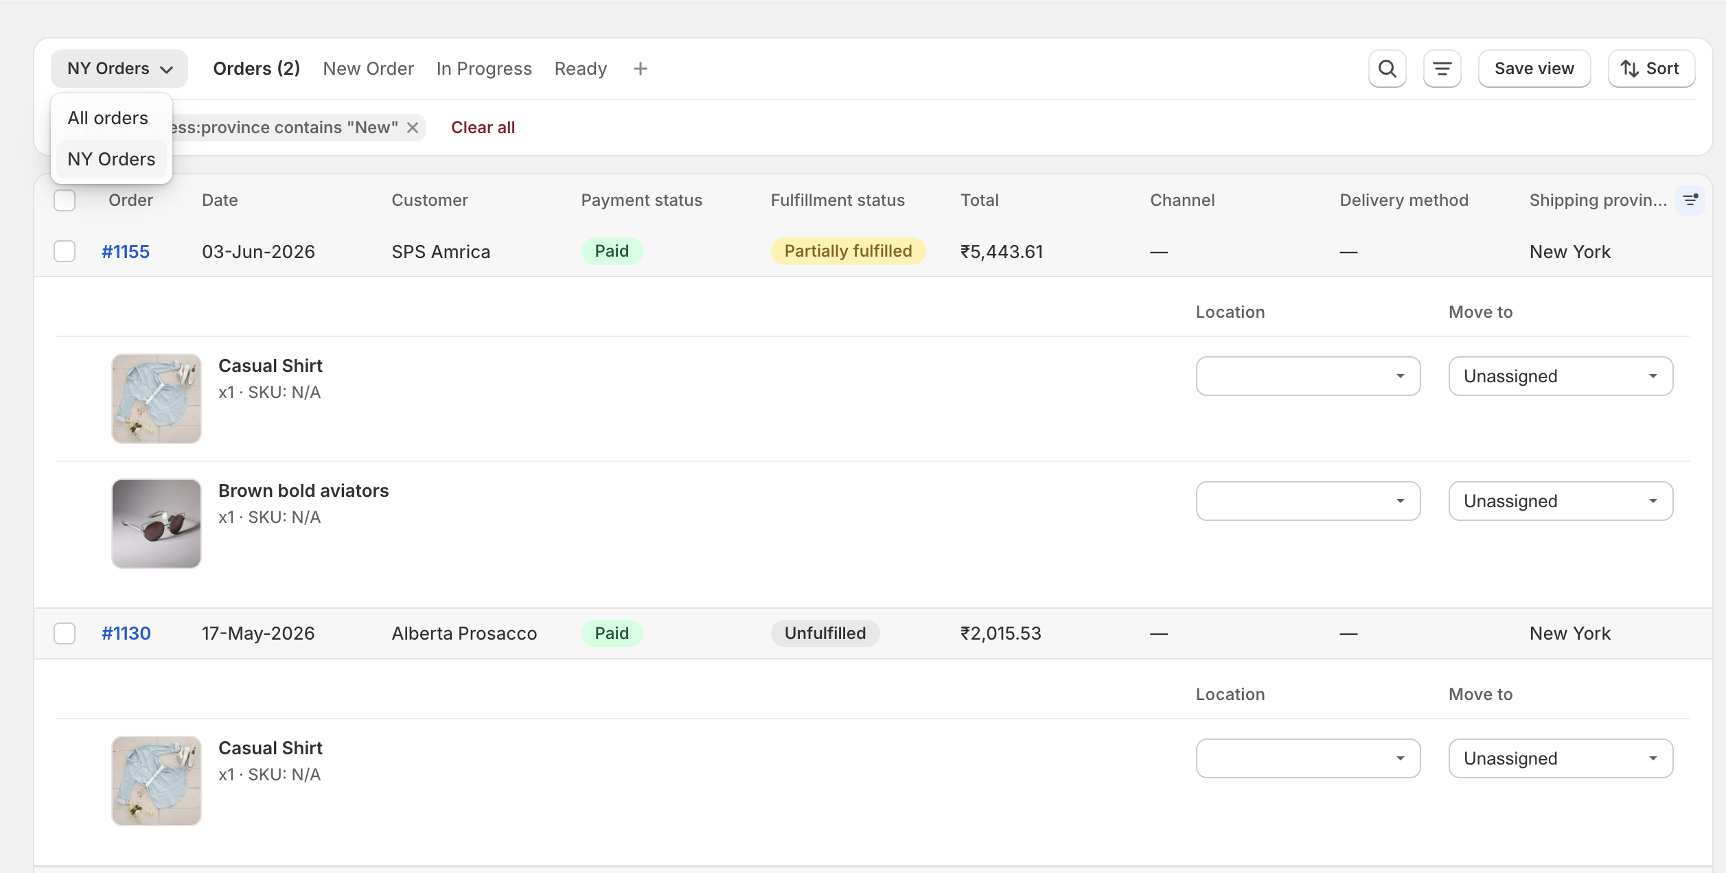1726x873 pixels.
Task: Click total ₹2,015.53
Action: [x=1000, y=633]
